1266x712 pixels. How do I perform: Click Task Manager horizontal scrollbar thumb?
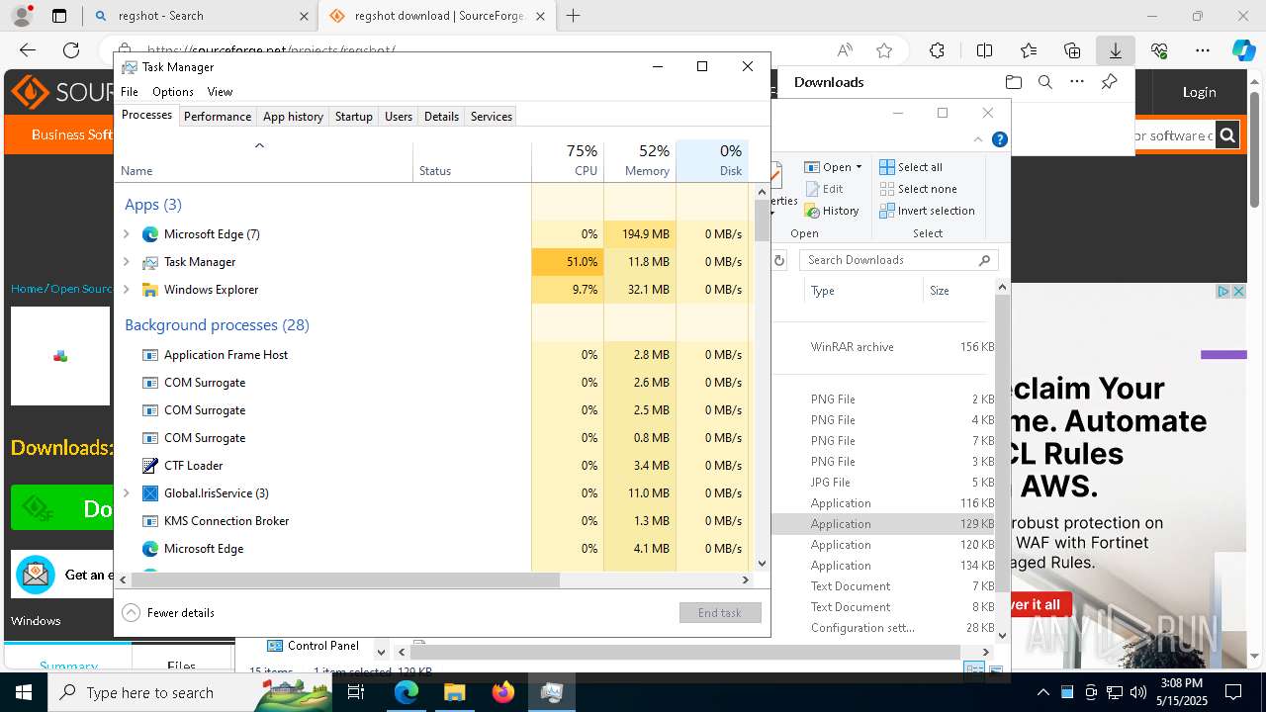(345, 579)
